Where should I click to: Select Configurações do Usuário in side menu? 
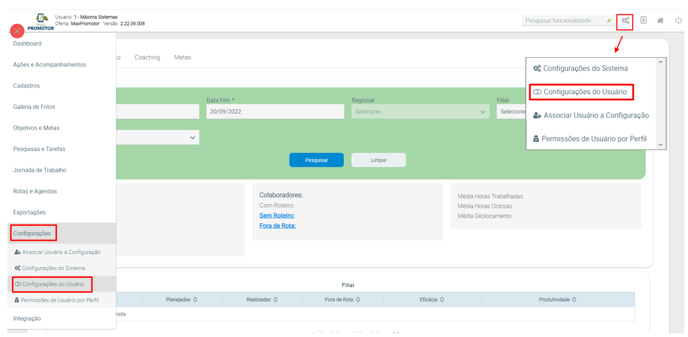click(61, 284)
